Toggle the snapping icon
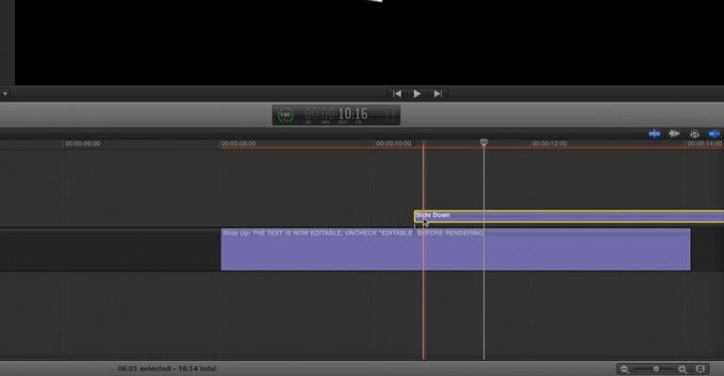 coord(714,134)
